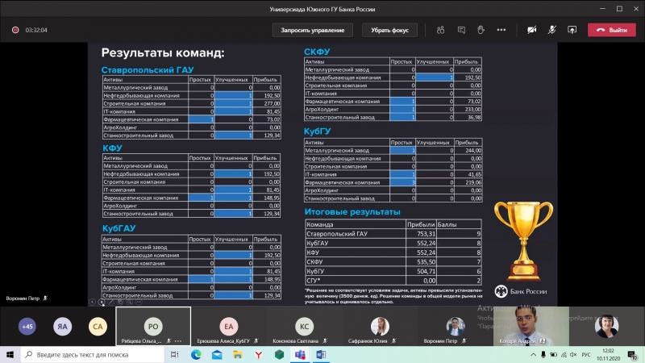Open the share content tray icon
Viewport: 645px width, 363px height.
(572, 30)
